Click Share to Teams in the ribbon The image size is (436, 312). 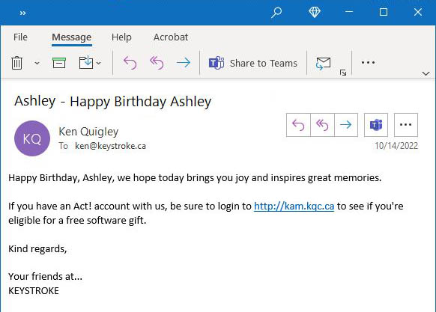point(252,63)
